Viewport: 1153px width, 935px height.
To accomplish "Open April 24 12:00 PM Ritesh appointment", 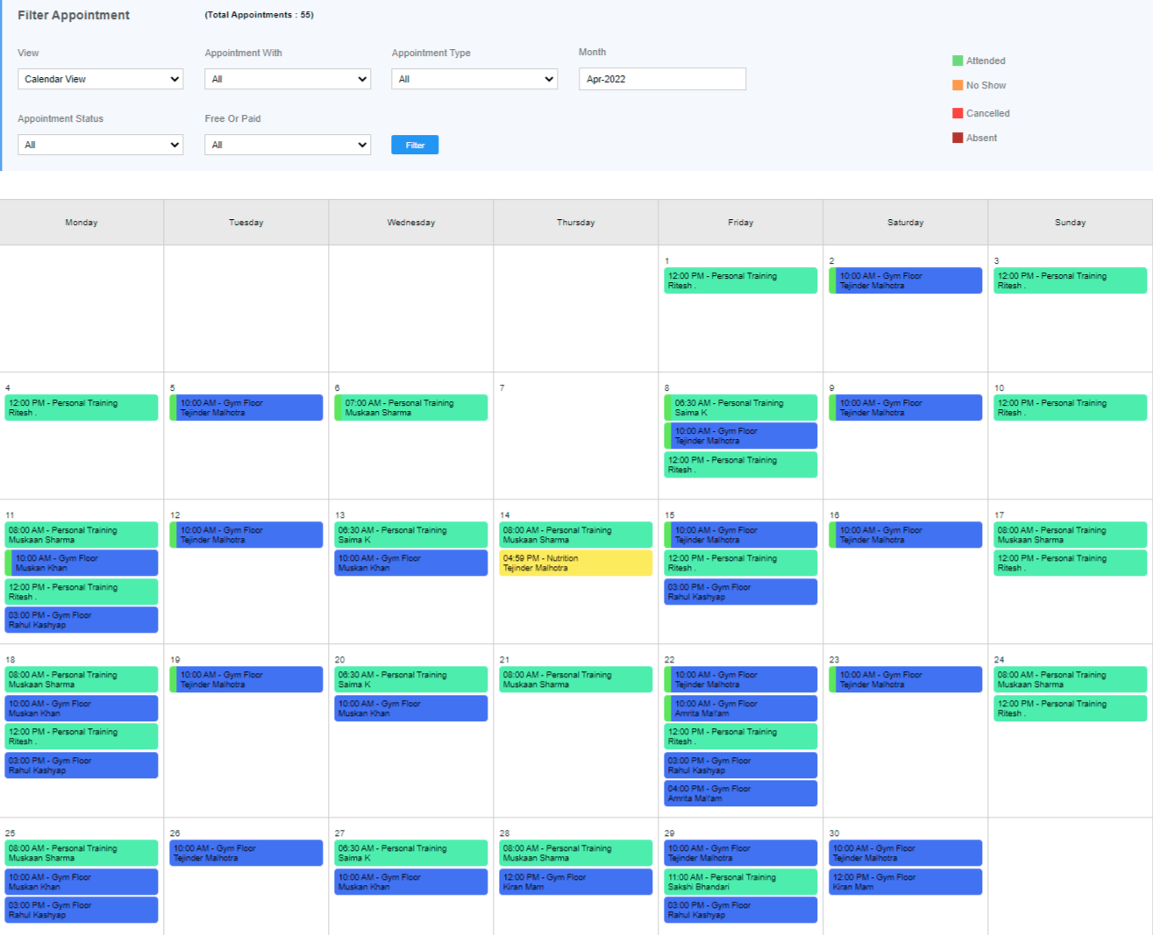I will click(x=1071, y=708).
